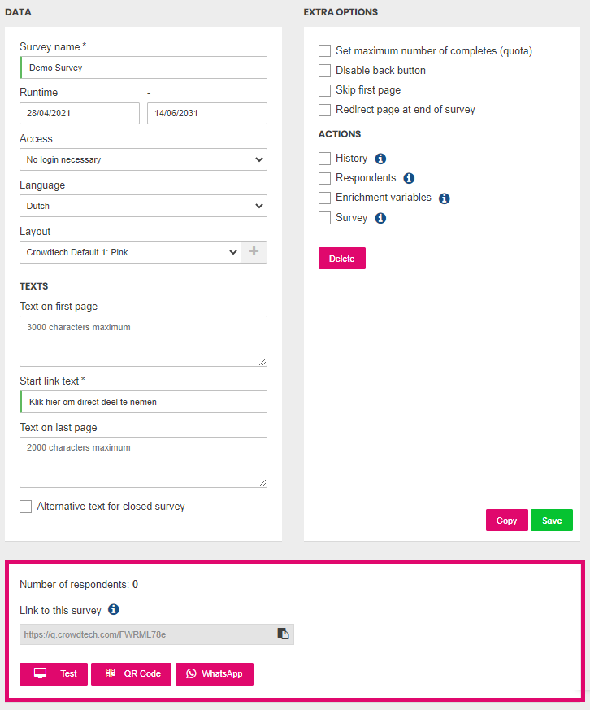Open the Layout dropdown Crowdtech Default
This screenshot has height=710, width=590.
(130, 252)
